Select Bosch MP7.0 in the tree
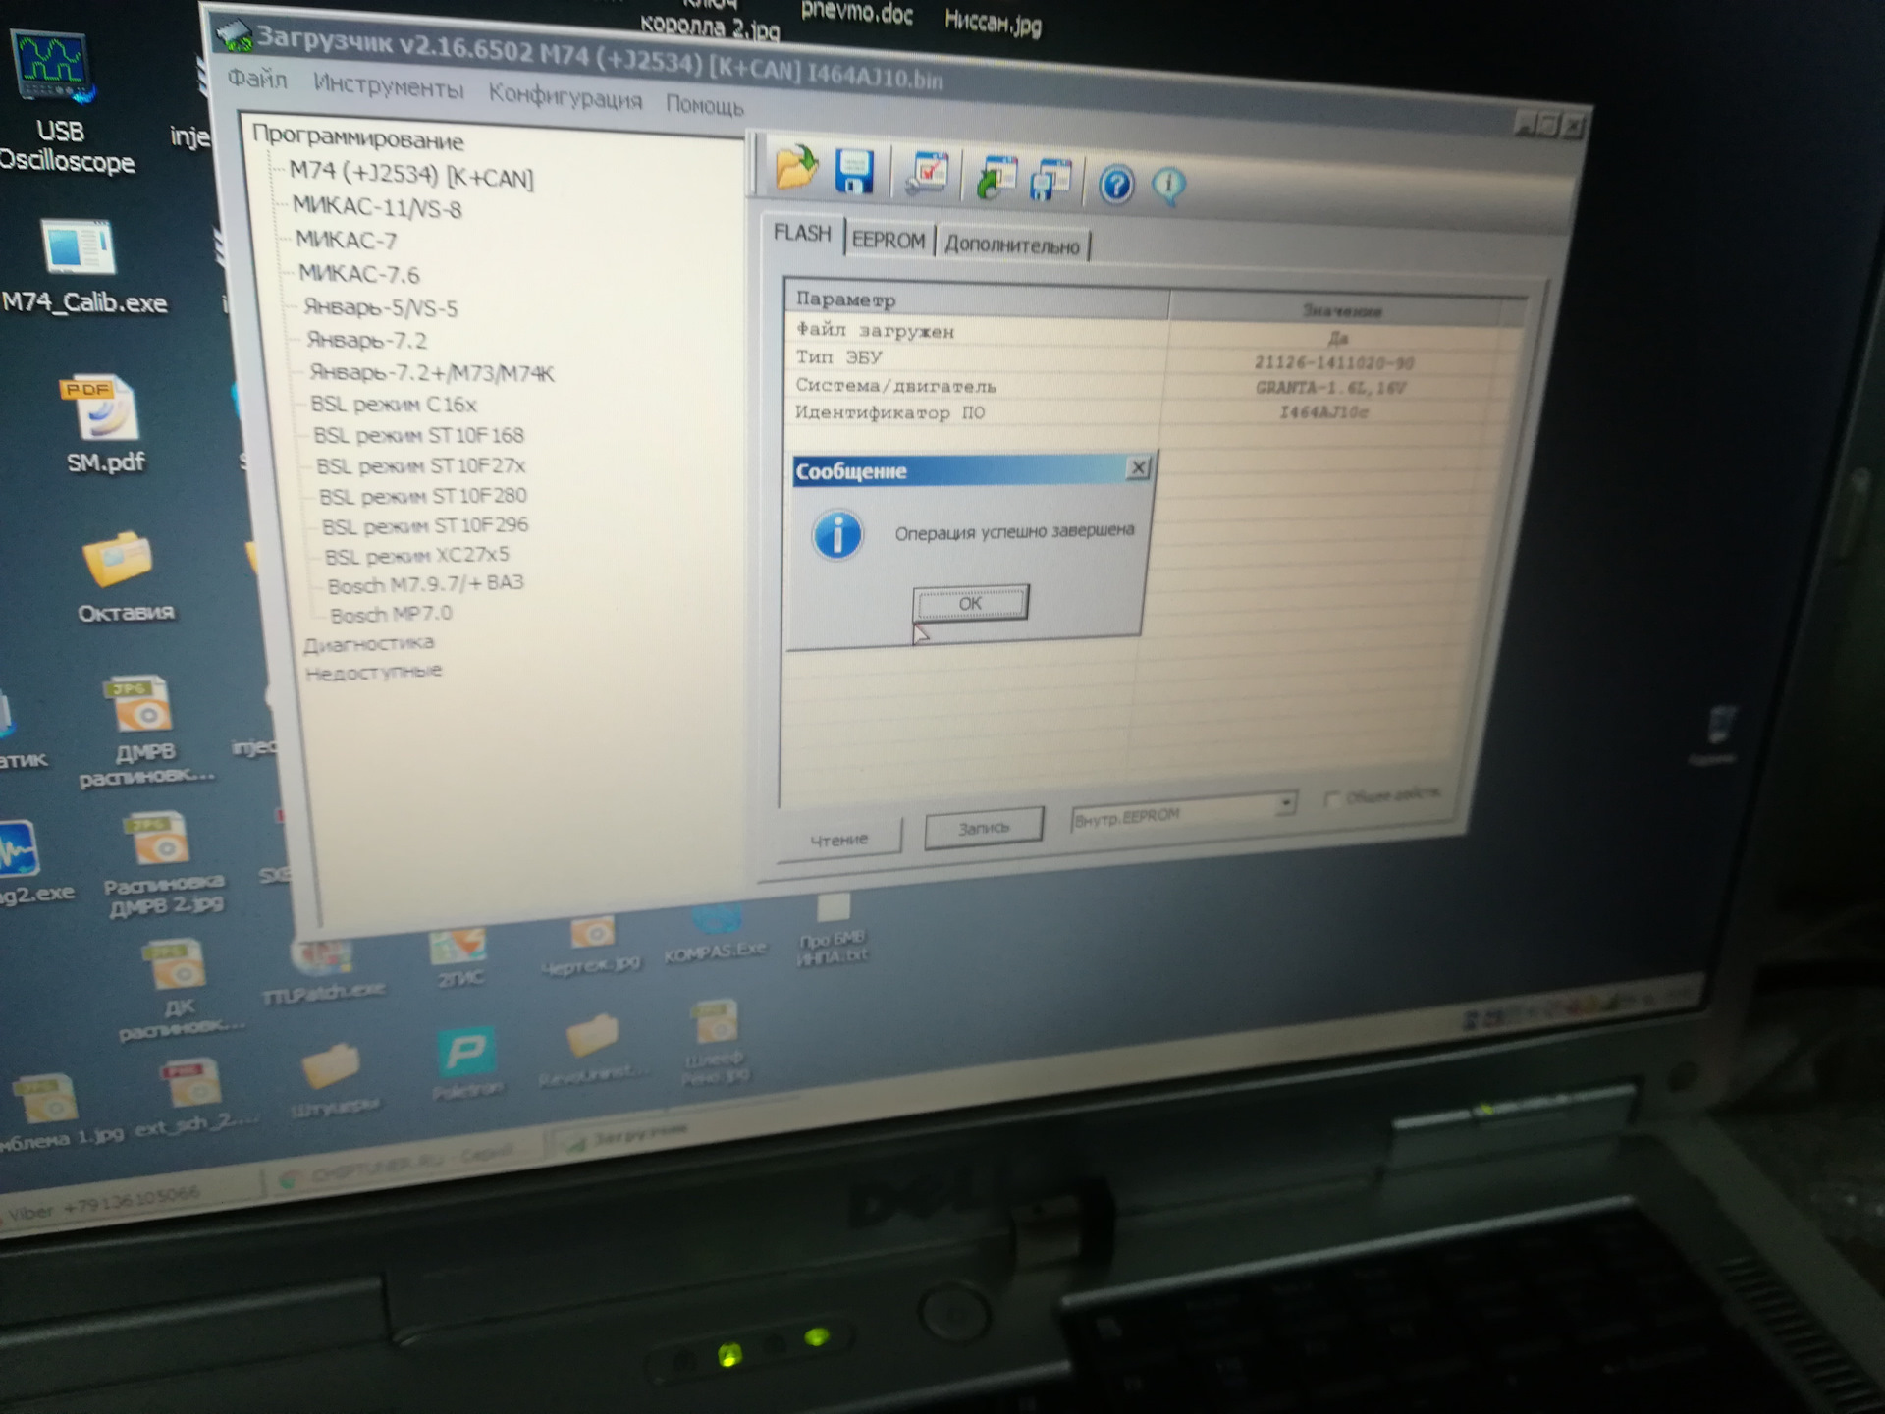1885x1414 pixels. [x=390, y=614]
